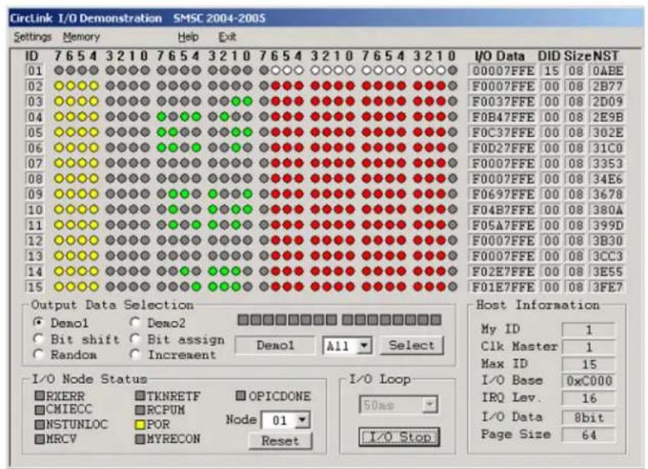
Task: Open the Memory menu
Action: point(81,38)
